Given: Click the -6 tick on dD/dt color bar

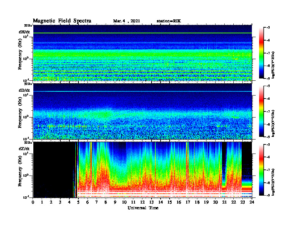Looking at the screenshot, I should coord(268,99).
